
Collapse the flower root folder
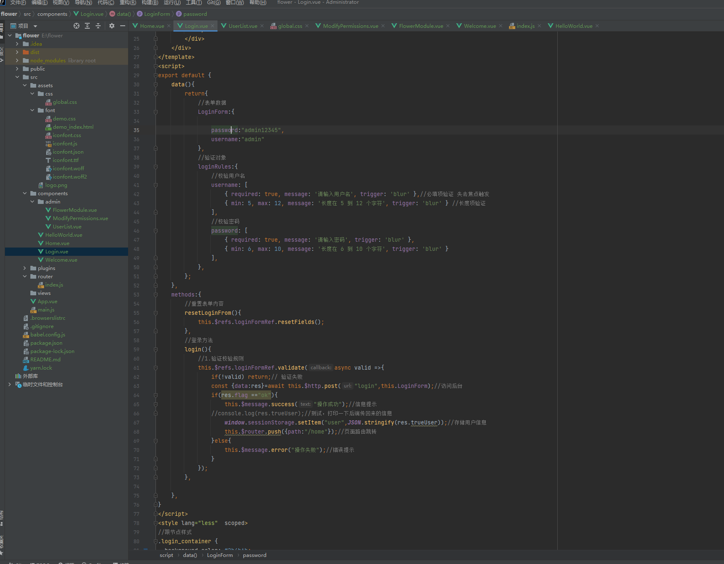(10, 35)
